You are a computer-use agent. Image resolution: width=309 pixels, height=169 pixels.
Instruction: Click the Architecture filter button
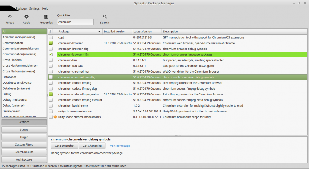click(x=24, y=159)
